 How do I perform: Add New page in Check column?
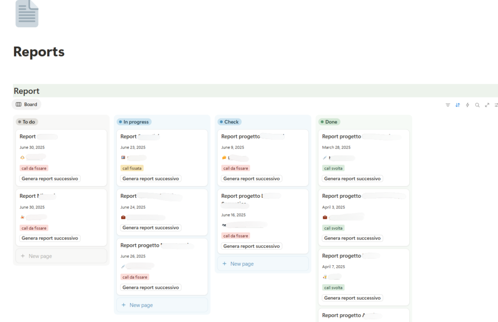263,264
